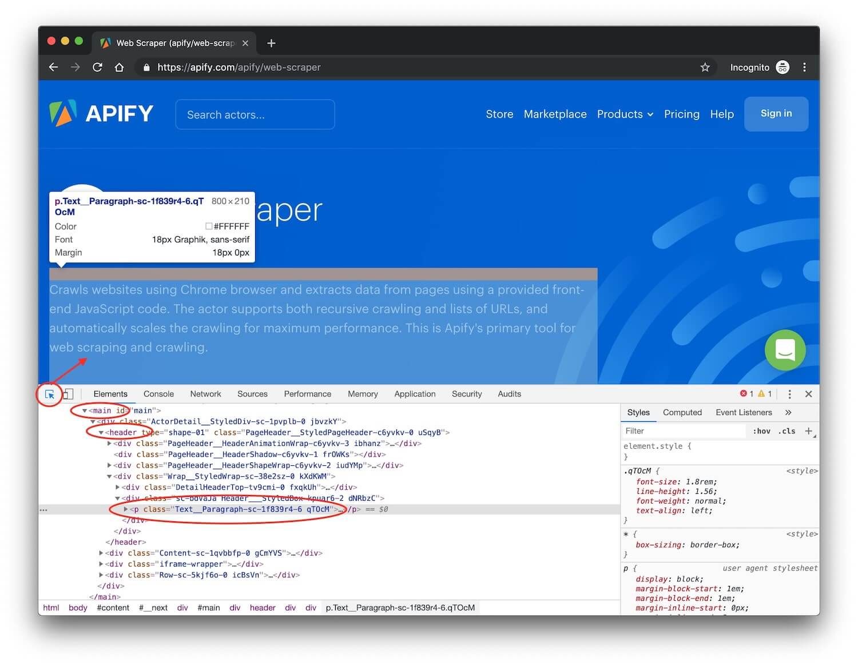Image resolution: width=858 pixels, height=666 pixels.
Task: Click the html breadcrumb
Action: coord(51,608)
